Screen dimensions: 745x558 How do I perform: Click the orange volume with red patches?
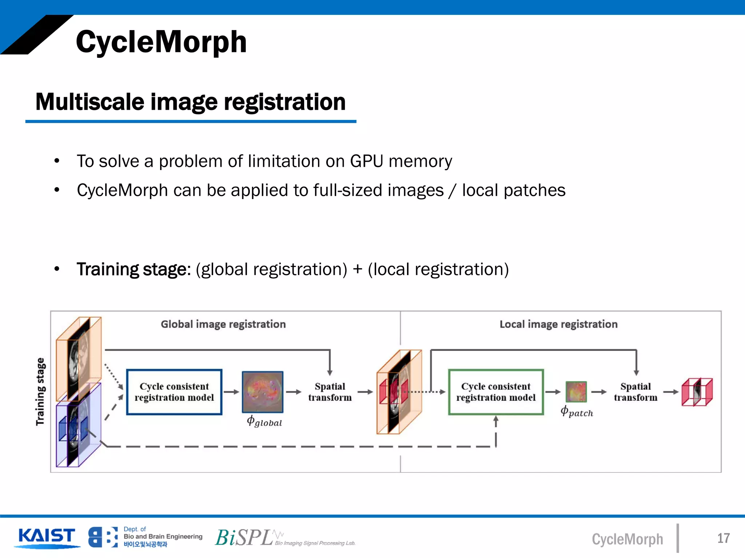(x=399, y=392)
